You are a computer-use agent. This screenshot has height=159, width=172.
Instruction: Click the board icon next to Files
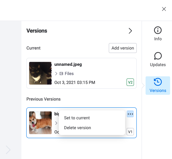tap(61, 74)
